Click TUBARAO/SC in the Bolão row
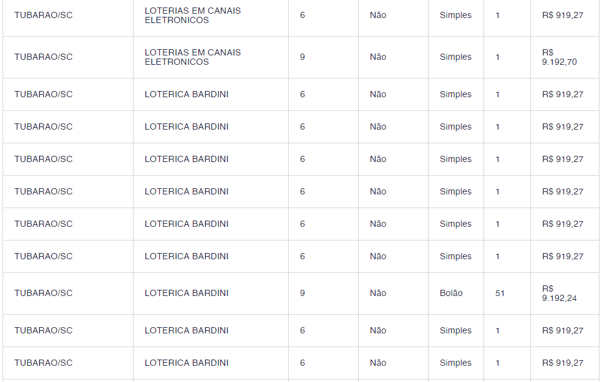The image size is (602, 382). tap(44, 294)
